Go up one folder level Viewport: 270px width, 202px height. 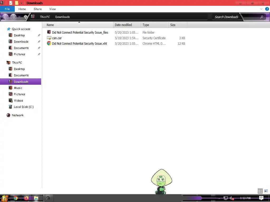coord(26,17)
